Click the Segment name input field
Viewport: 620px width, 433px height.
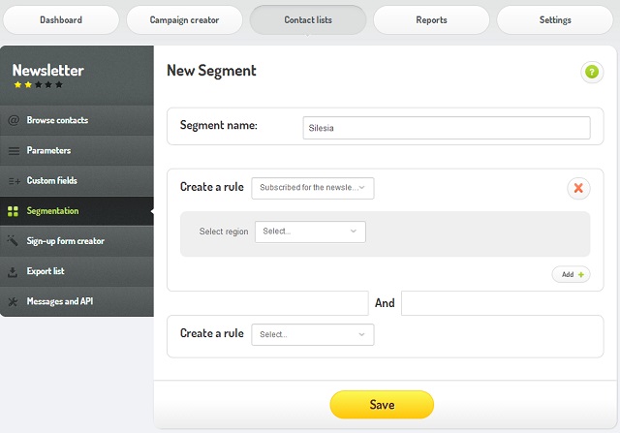(447, 128)
